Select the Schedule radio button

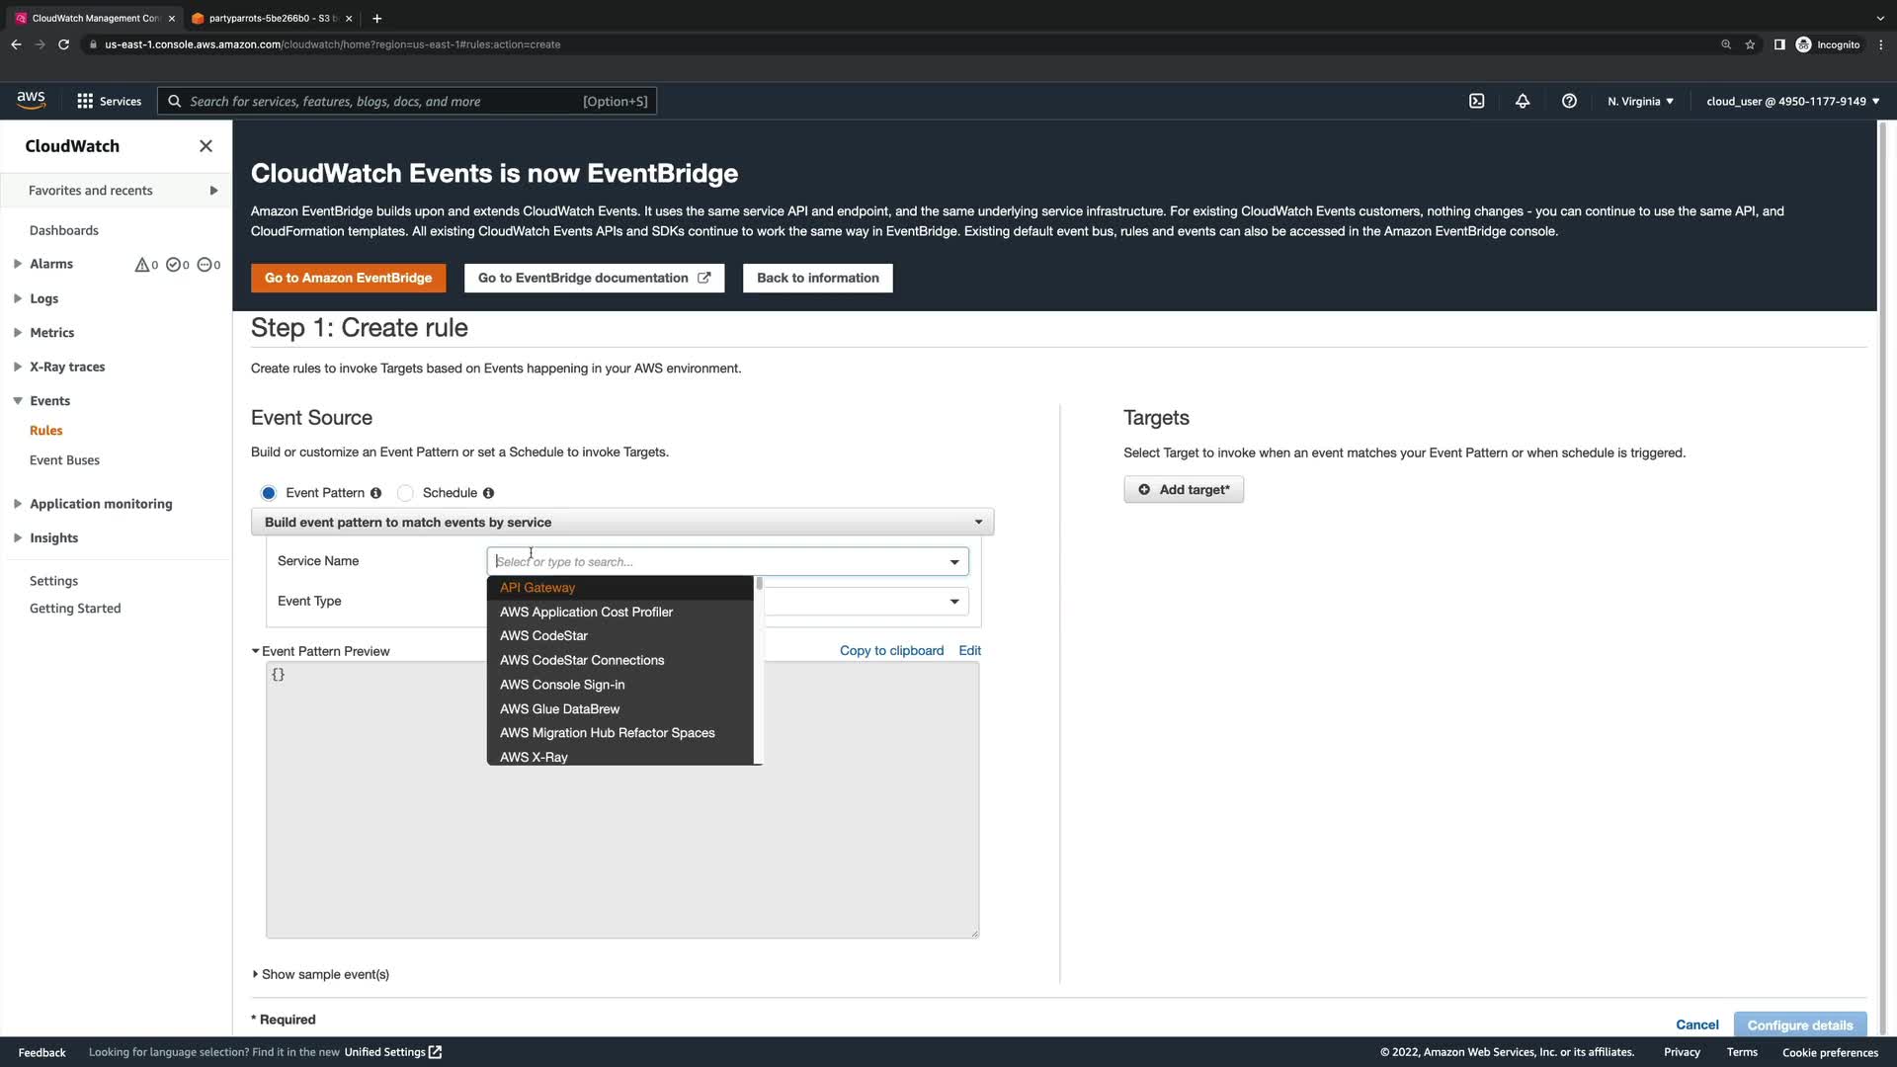tap(405, 493)
